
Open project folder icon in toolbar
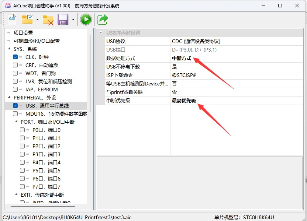point(27,20)
